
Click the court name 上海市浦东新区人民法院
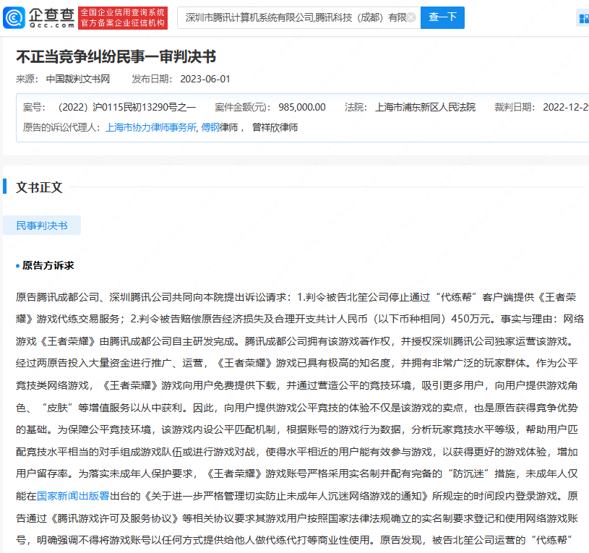click(425, 108)
